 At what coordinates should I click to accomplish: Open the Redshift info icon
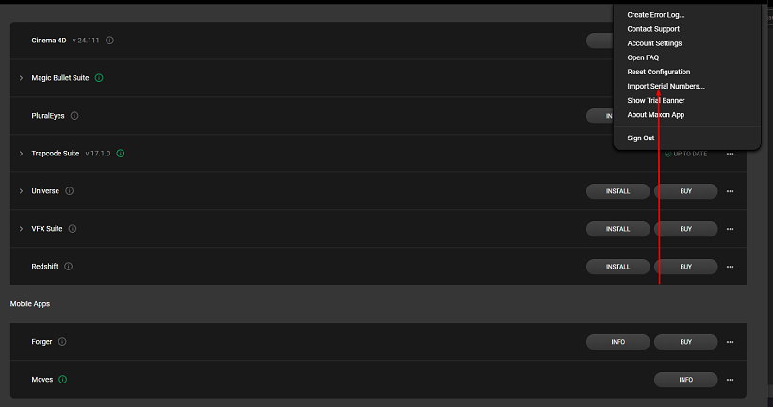point(69,267)
